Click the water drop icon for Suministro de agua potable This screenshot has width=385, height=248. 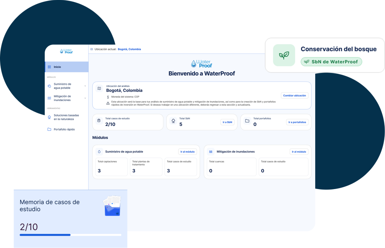point(49,86)
